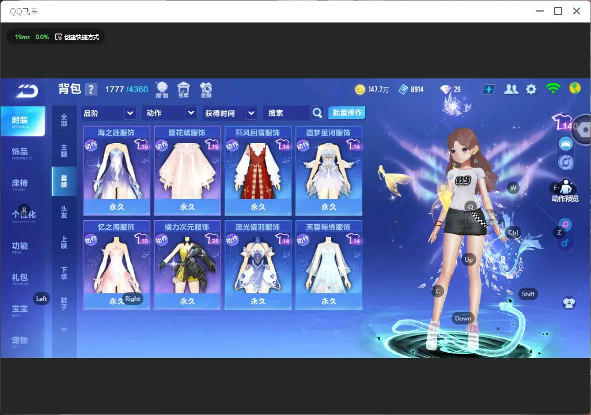Click the 19ms latency indicator
The height and width of the screenshot is (415, 591).
point(22,37)
